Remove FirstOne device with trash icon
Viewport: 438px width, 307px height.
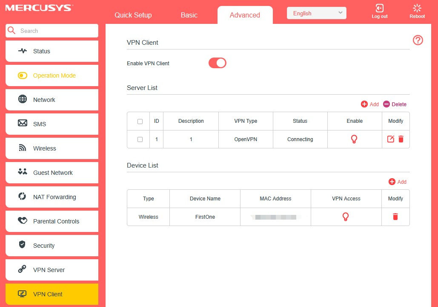pos(395,217)
